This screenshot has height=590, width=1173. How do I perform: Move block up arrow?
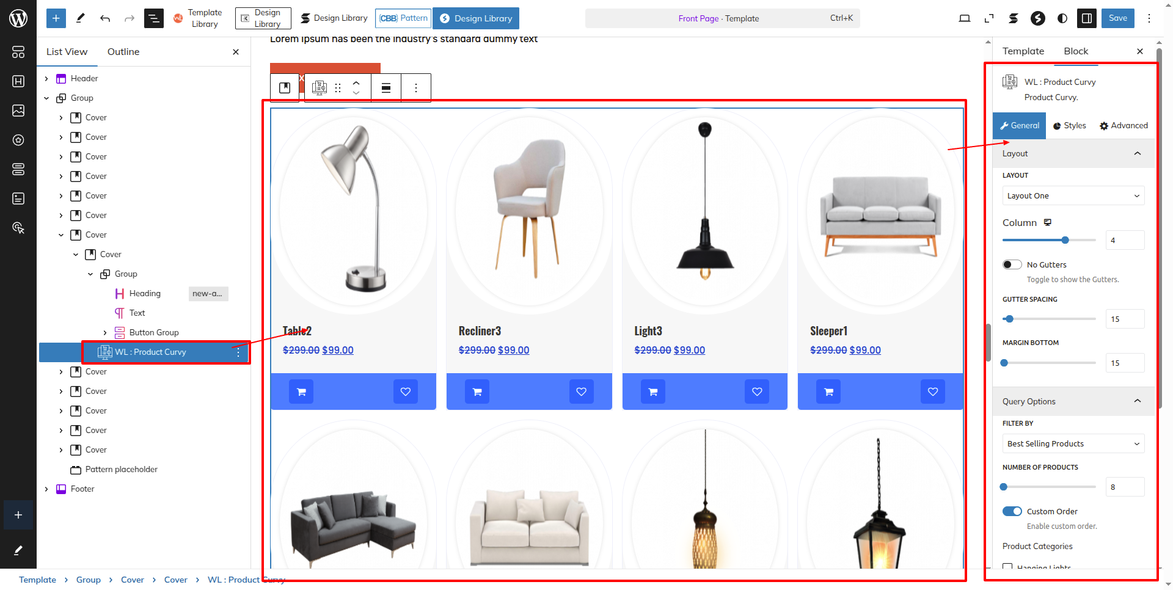(356, 82)
